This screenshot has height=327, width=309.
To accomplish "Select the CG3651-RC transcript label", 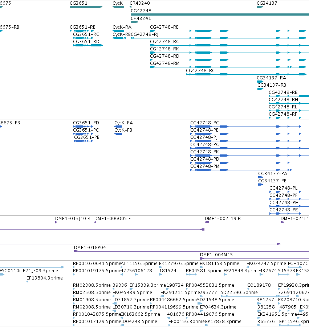I will click(x=86, y=34).
